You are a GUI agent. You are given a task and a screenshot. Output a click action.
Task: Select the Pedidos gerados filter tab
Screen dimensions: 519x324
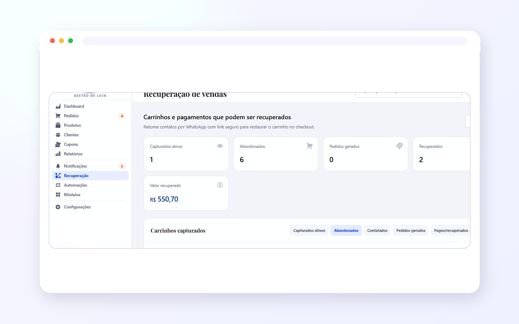411,231
